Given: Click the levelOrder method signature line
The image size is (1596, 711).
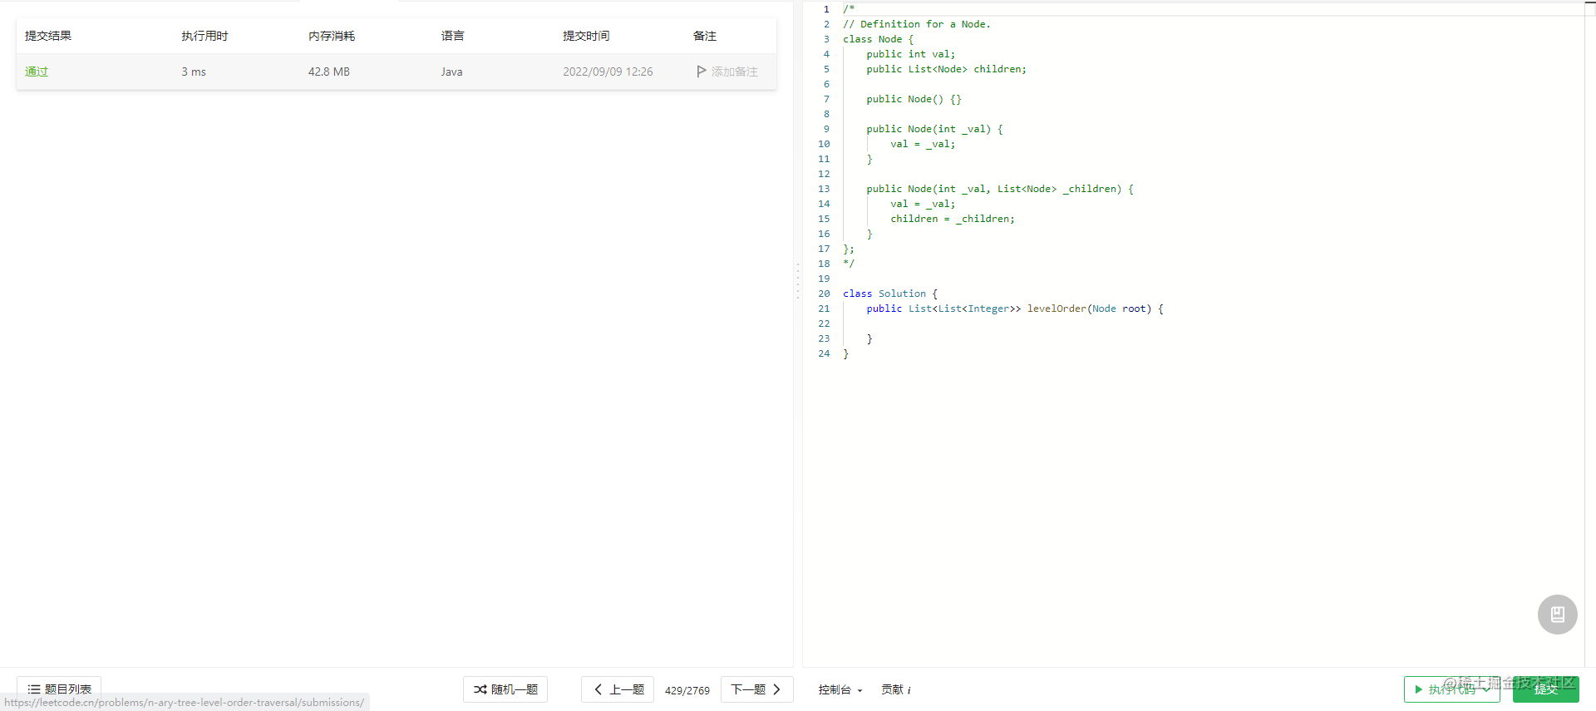Looking at the screenshot, I should point(1015,309).
